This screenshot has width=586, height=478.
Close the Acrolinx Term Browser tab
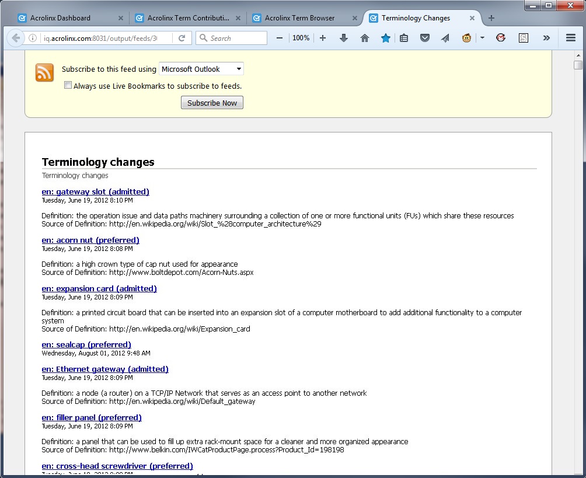(355, 18)
